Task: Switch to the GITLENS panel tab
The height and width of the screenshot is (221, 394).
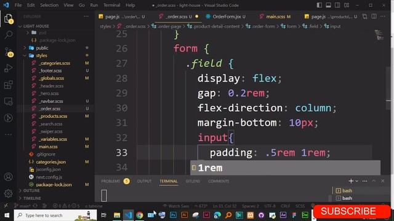Action: [193, 181]
